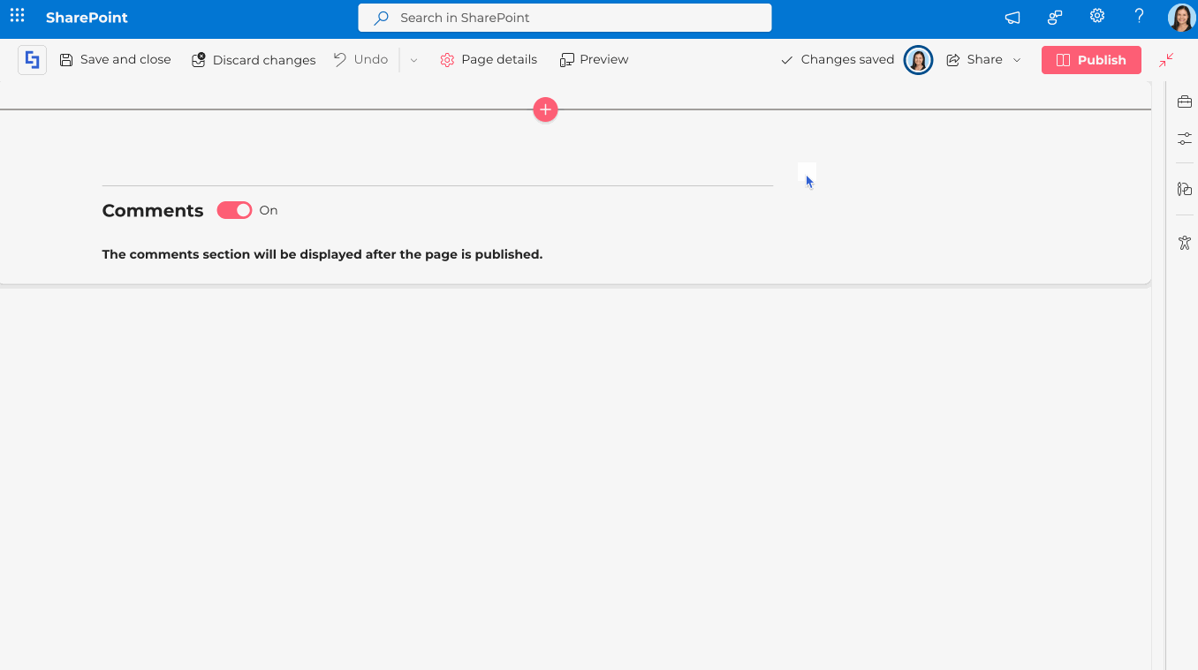Add a new section with the plus button
The width and height of the screenshot is (1198, 670).
coord(545,109)
